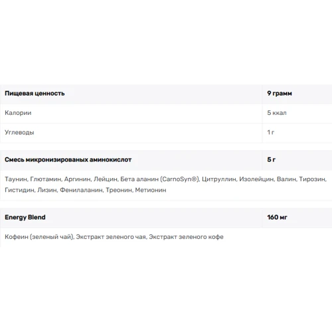332x332 pixels.
Task: Select the '5 ккал' value
Action: click(277, 113)
